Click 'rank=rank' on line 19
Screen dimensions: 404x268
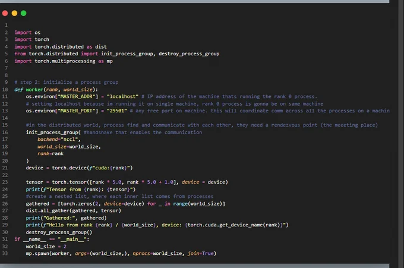click(50, 153)
